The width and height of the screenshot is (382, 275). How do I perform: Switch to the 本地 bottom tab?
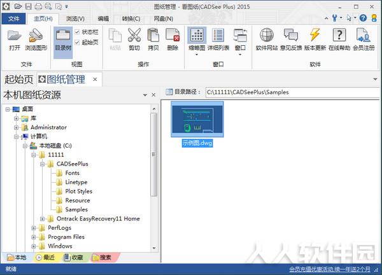[17, 257]
